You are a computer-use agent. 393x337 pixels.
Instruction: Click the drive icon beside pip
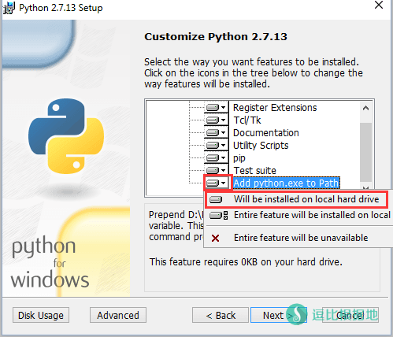(213, 158)
